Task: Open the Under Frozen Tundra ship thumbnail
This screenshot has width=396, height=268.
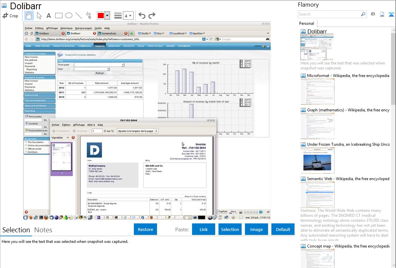Action: click(317, 160)
